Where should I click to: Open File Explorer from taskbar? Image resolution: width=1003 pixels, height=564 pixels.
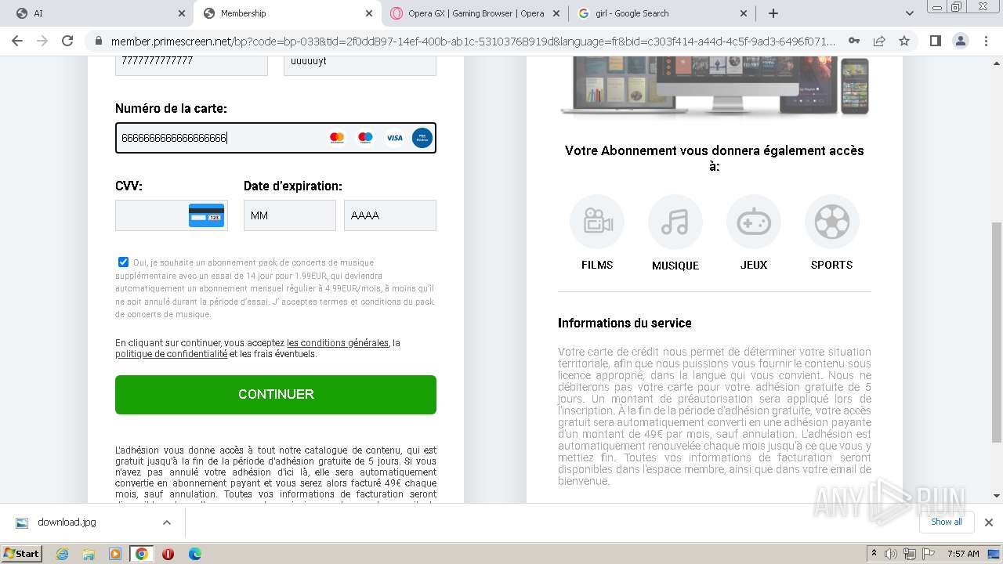[x=89, y=554]
